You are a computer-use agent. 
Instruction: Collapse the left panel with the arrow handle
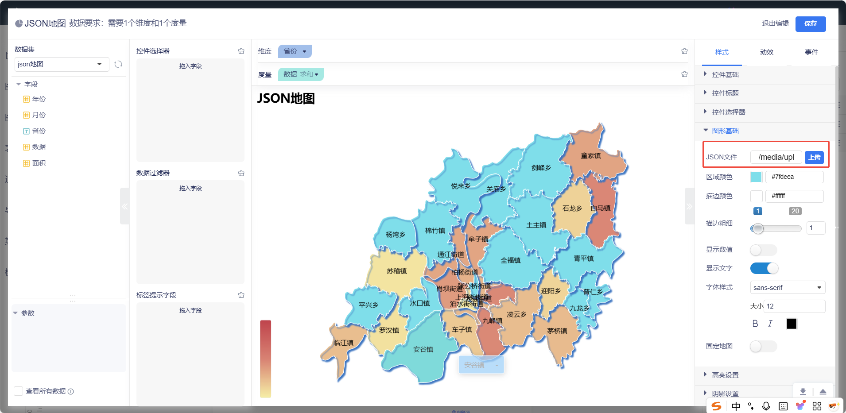pyautogui.click(x=124, y=206)
